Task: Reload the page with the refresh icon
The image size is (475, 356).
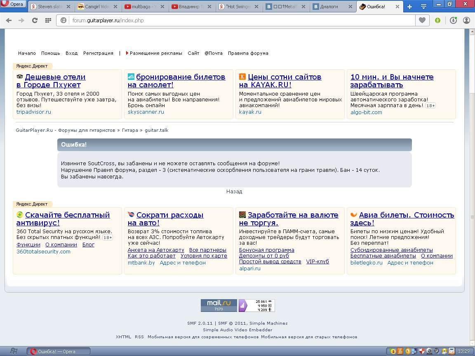Action: (x=35, y=20)
